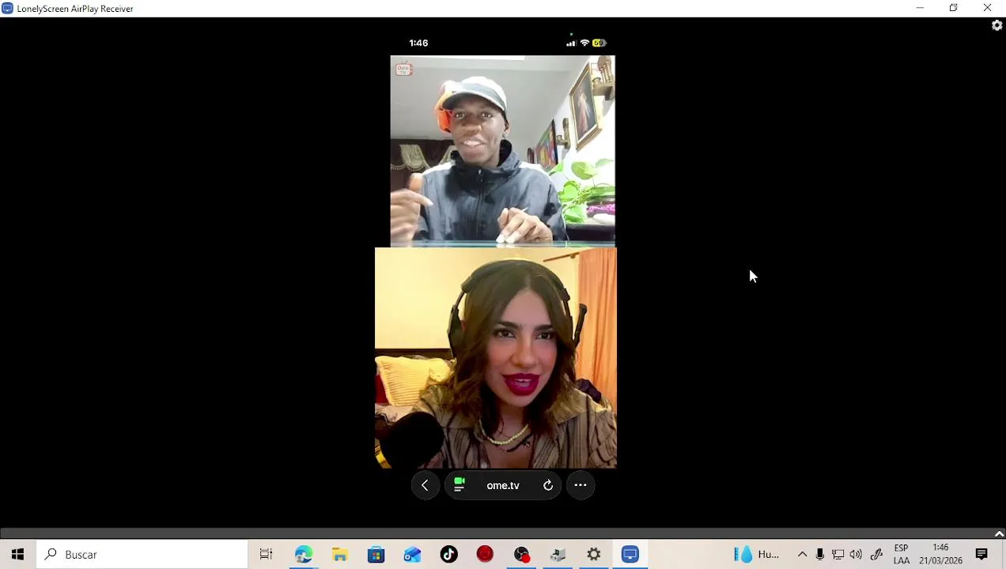Open the notifications action center
The image size is (1006, 569).
pos(981,555)
